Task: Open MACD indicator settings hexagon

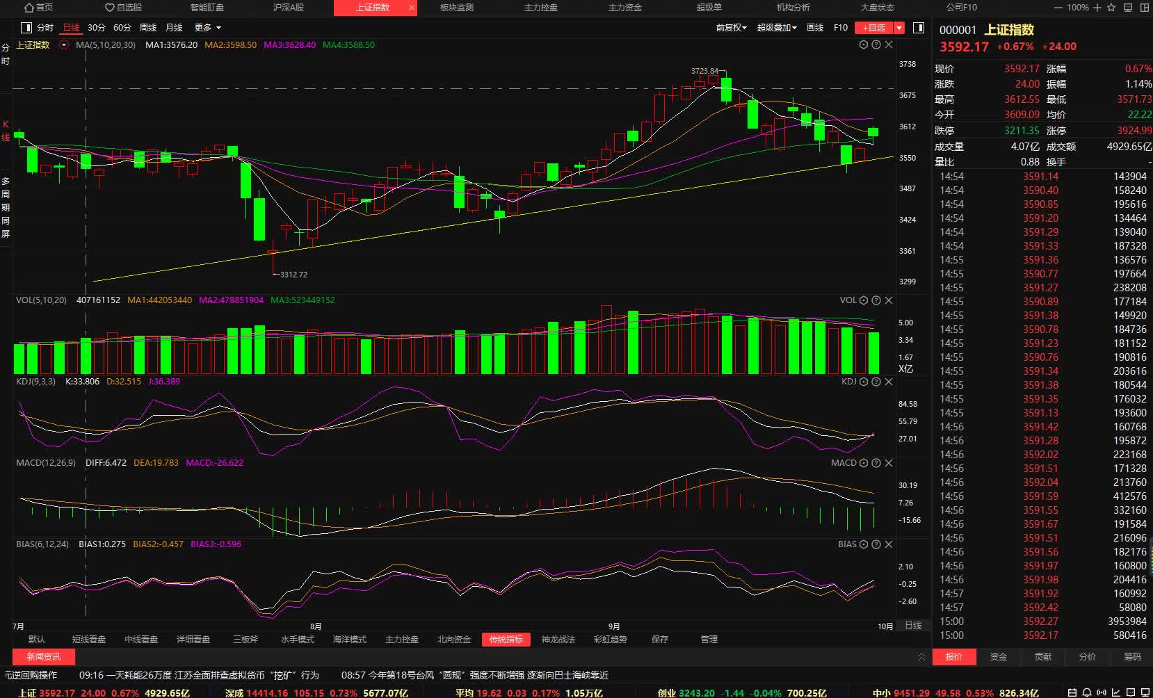Action: [x=864, y=463]
